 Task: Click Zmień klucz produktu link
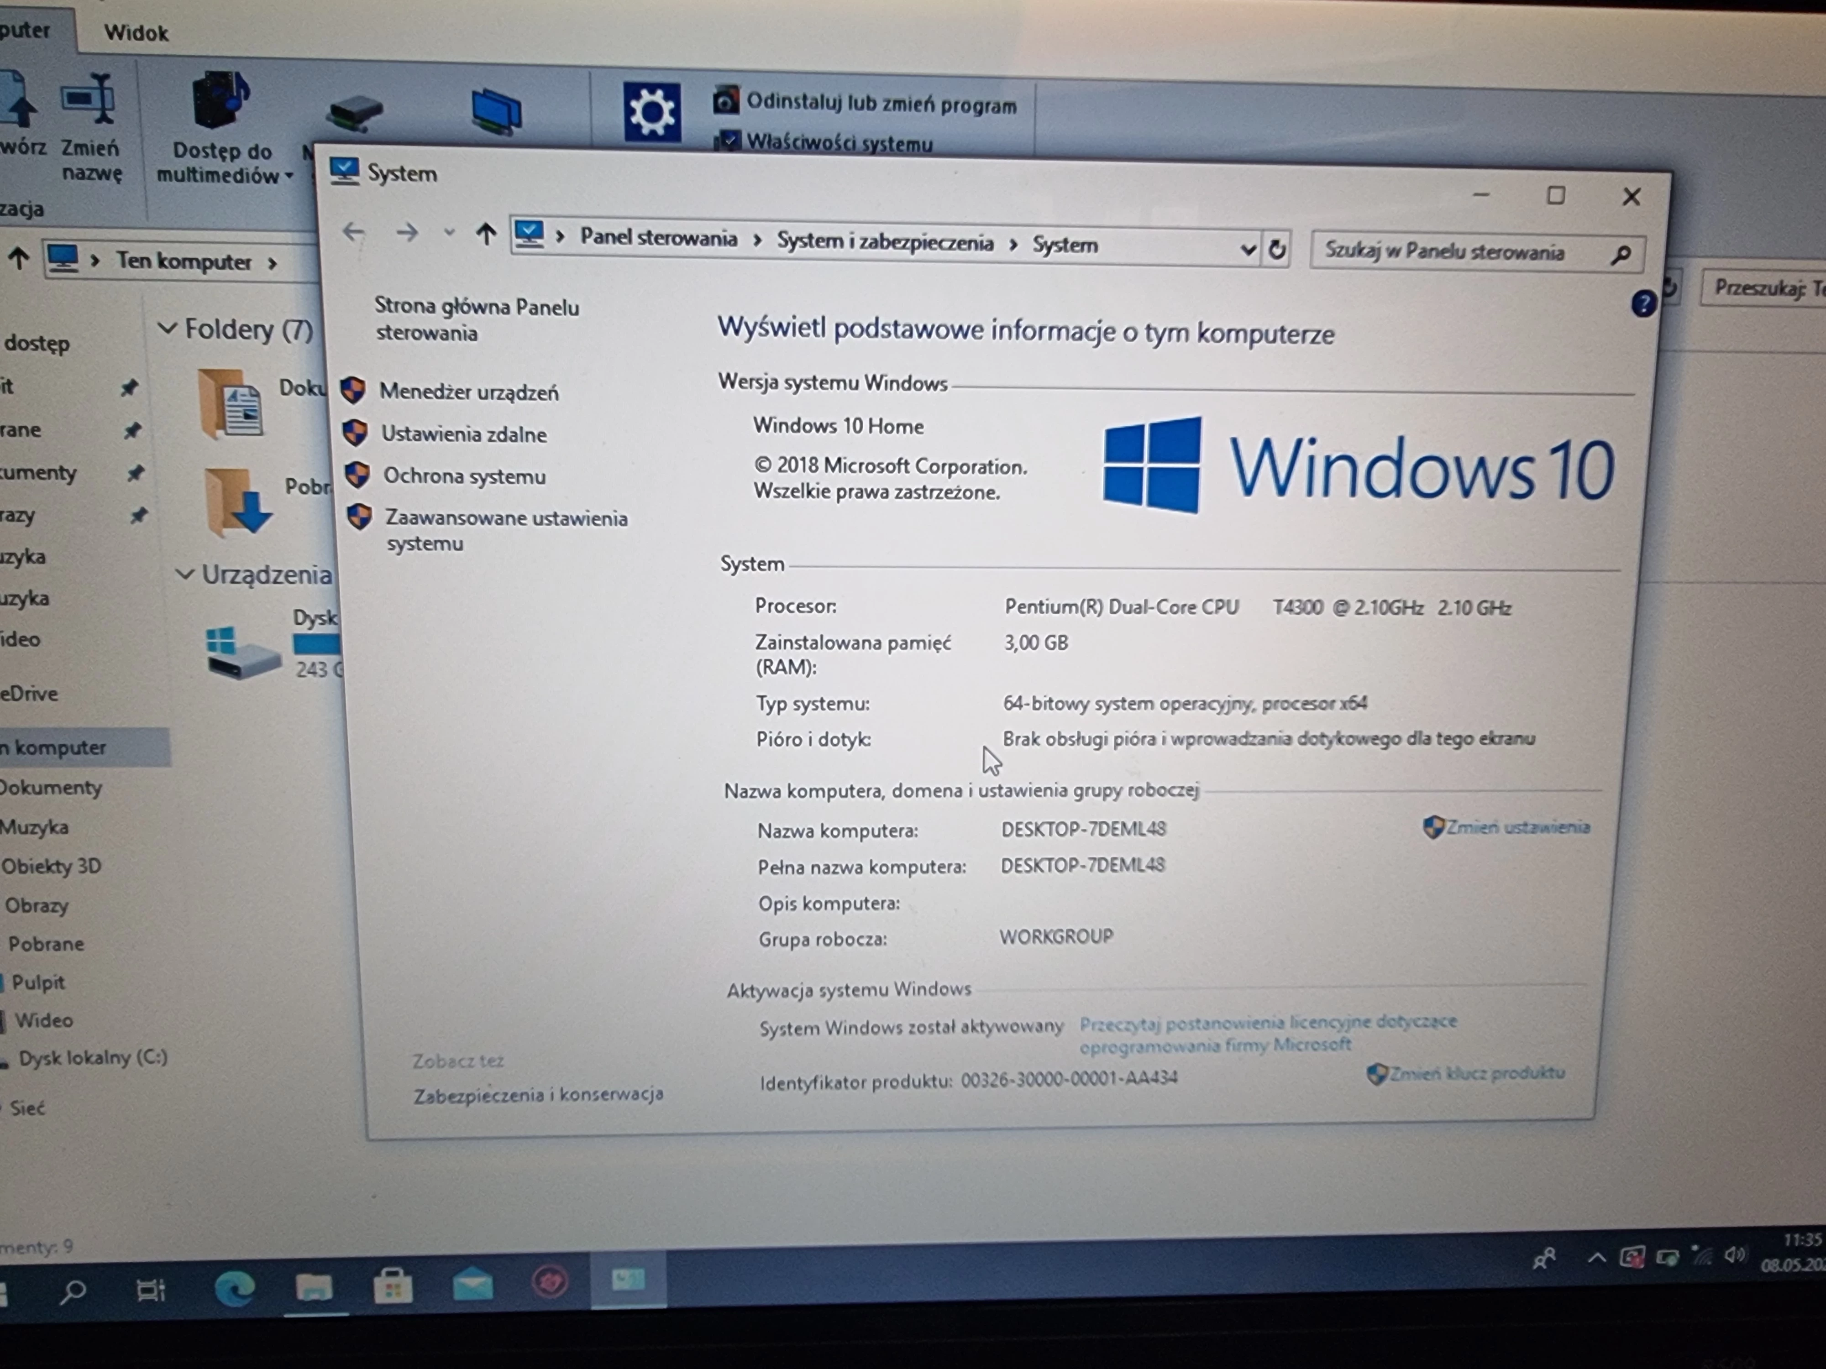pos(1476,1073)
